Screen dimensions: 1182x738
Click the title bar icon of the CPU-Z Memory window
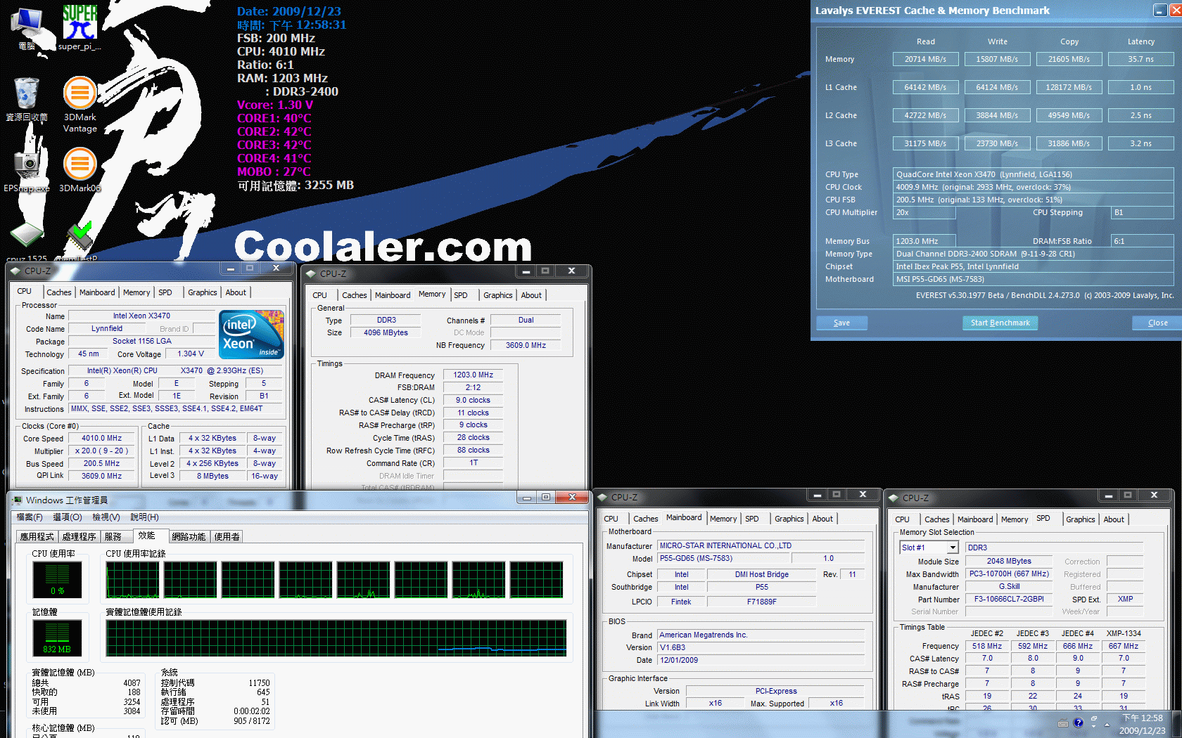click(311, 274)
